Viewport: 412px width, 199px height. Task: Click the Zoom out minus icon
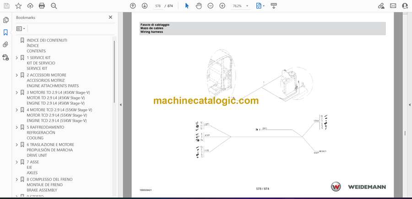(x=210, y=6)
